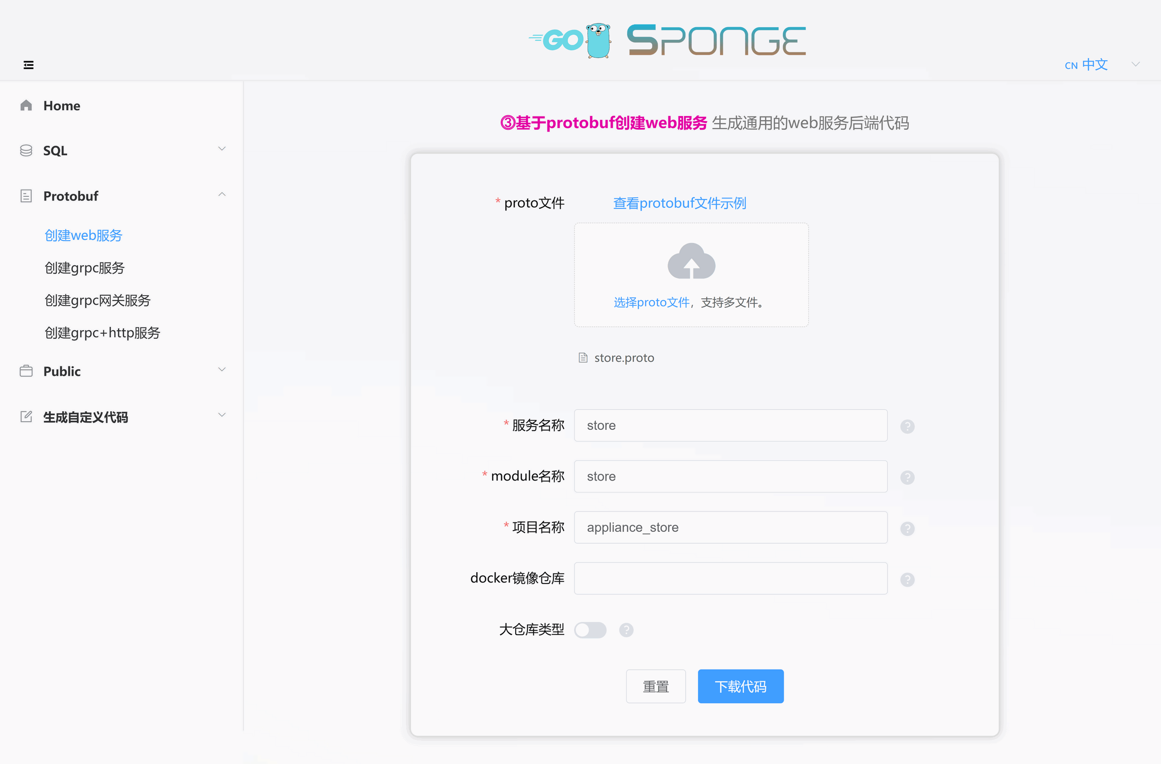Image resolution: width=1161 pixels, height=764 pixels.
Task: Click help icon beside 项目名称 field
Action: 907,529
